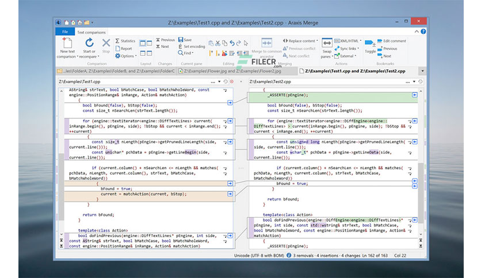Click Edit comment in Bookmarks group
Screen dimensions: 481x278
click(x=391, y=41)
